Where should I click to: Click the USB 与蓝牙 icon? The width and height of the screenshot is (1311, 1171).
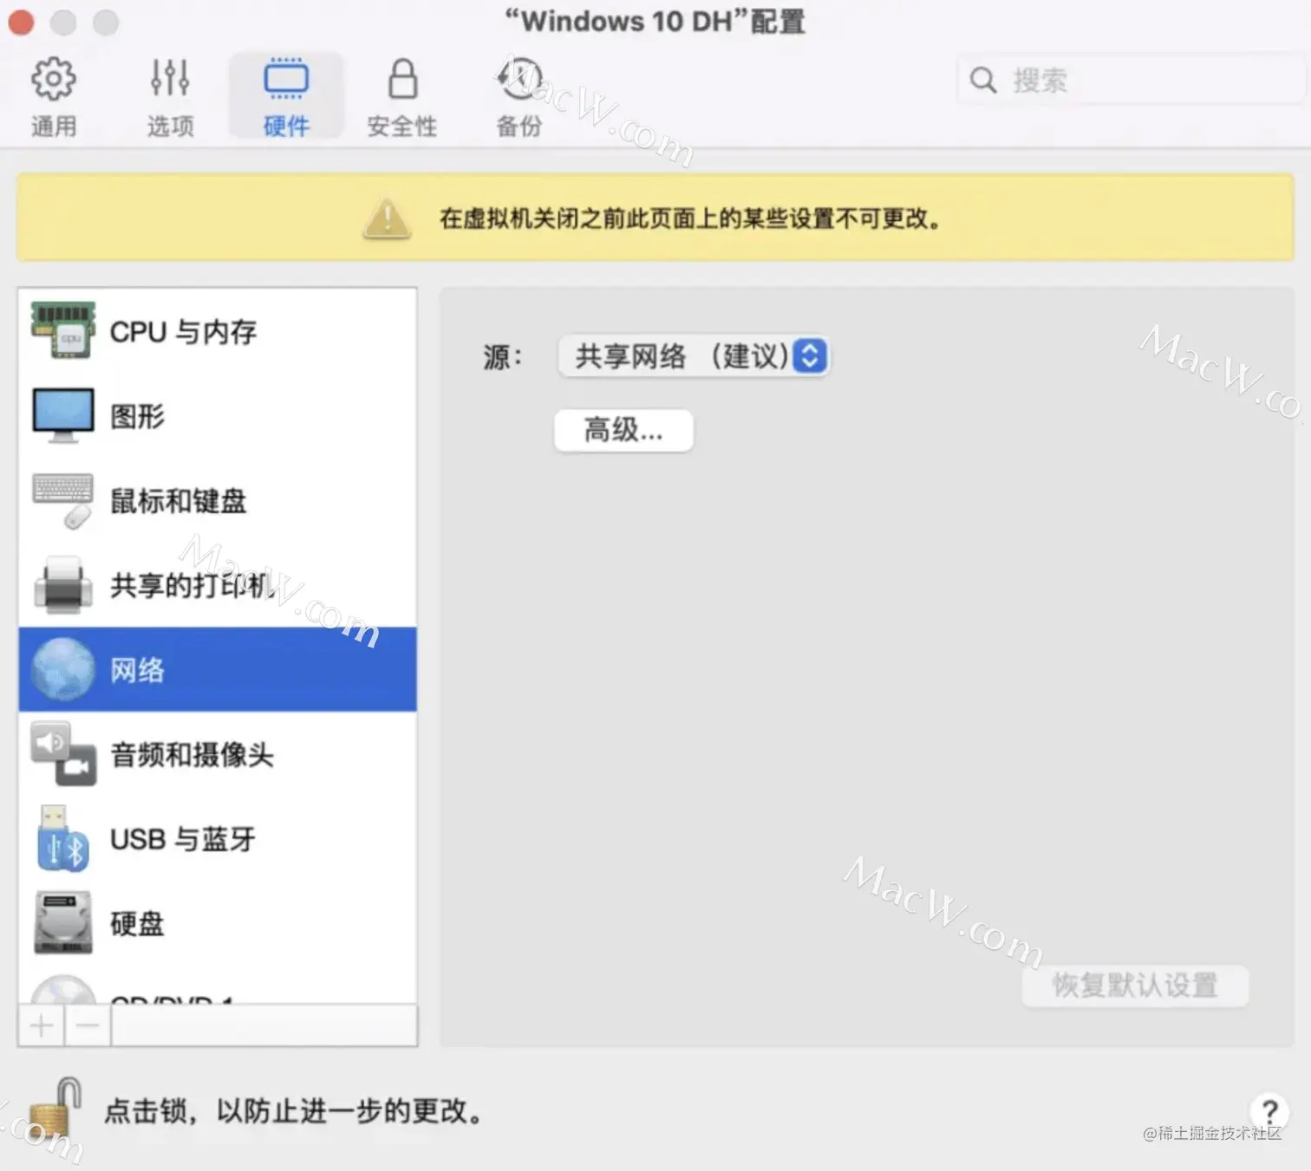coord(62,838)
